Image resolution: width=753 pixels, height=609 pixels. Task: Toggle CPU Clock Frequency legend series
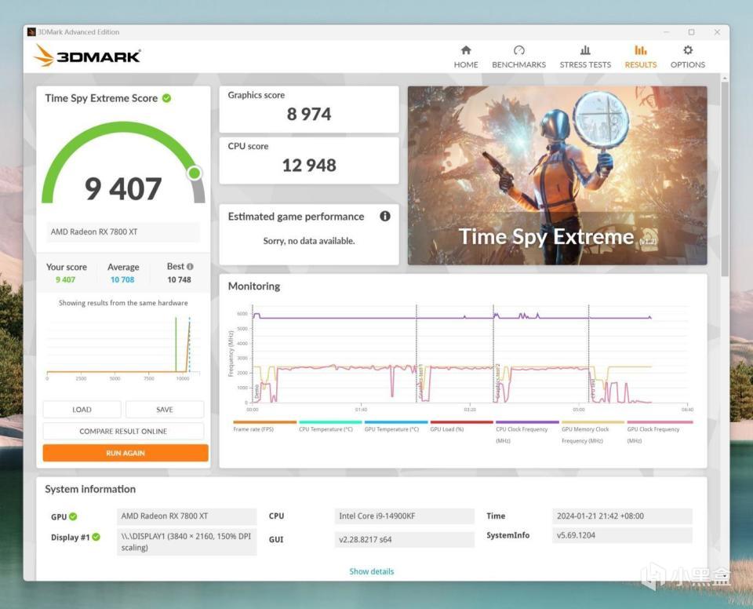pos(527,432)
